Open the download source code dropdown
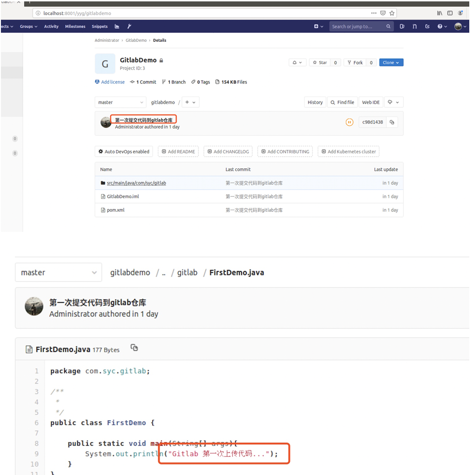 pyautogui.click(x=394, y=102)
